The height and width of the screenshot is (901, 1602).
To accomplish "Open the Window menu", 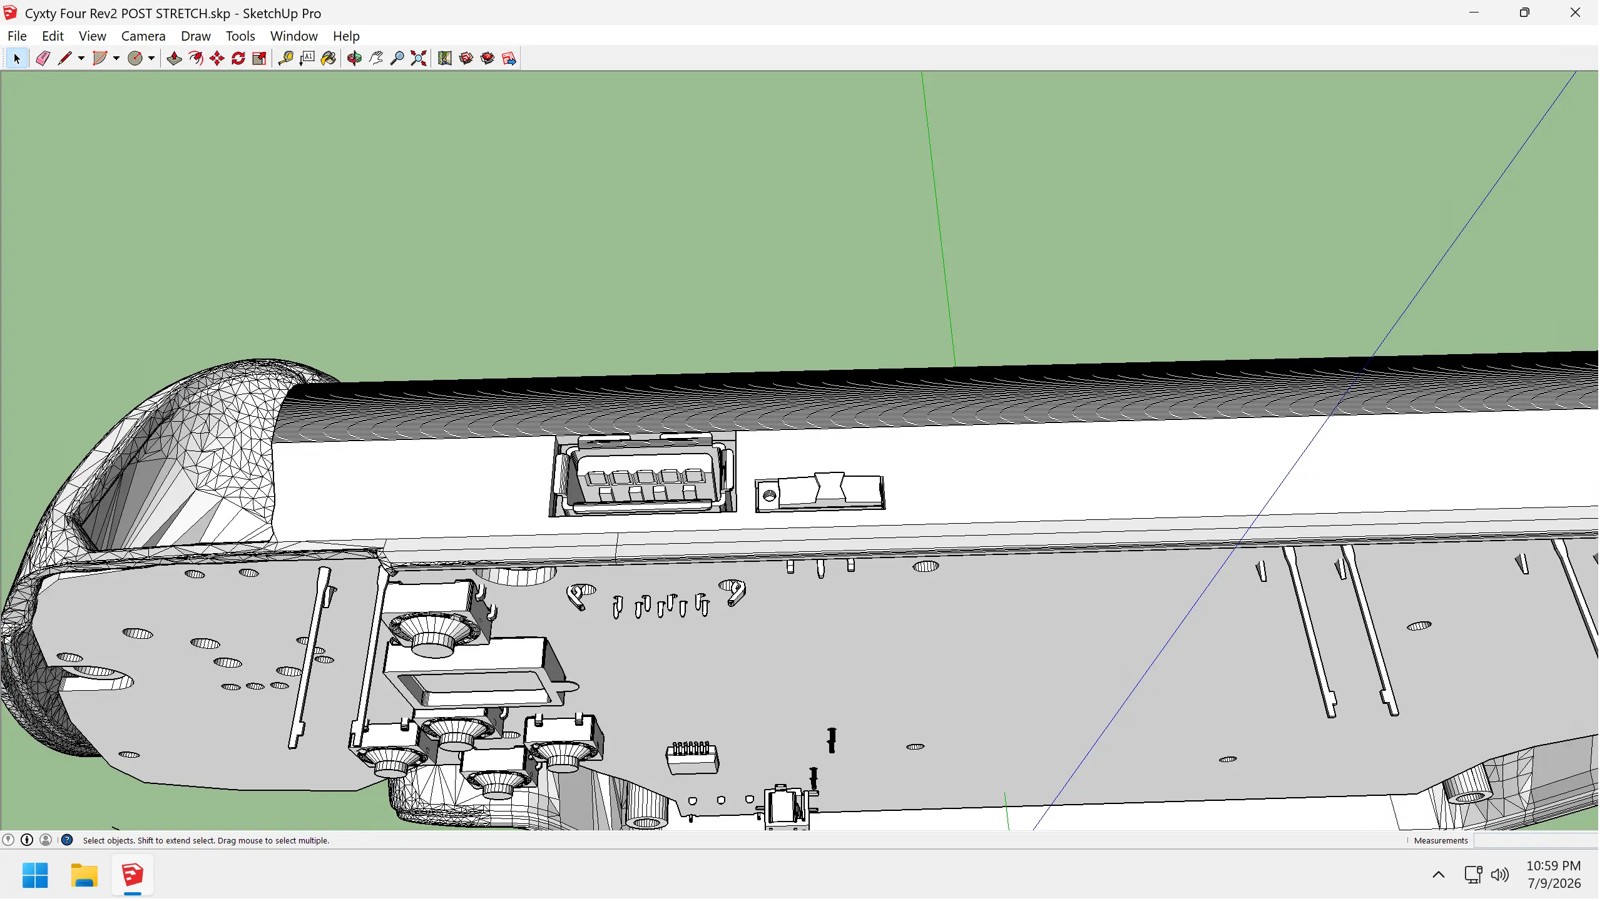I will (294, 36).
